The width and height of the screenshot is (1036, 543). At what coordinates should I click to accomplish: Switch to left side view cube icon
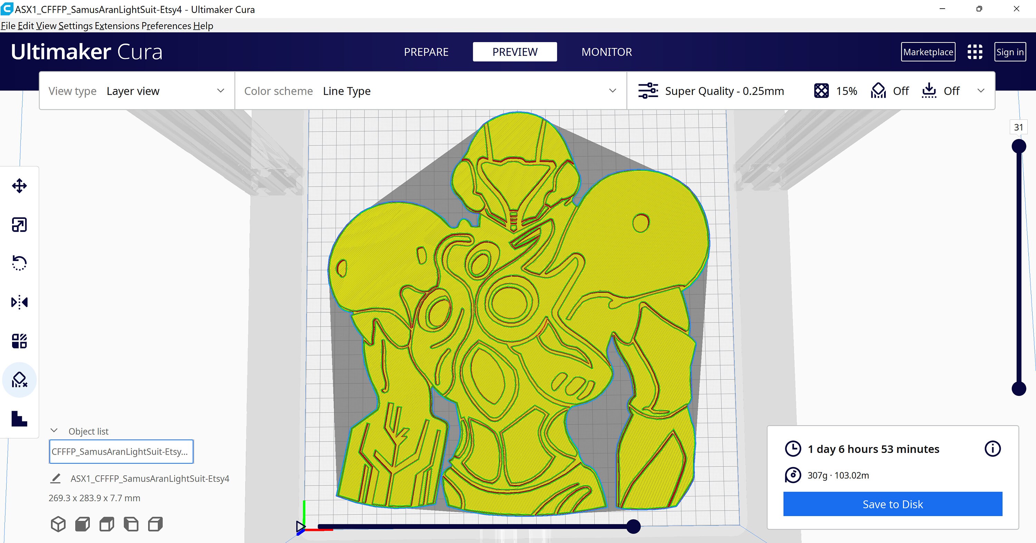pos(131,524)
